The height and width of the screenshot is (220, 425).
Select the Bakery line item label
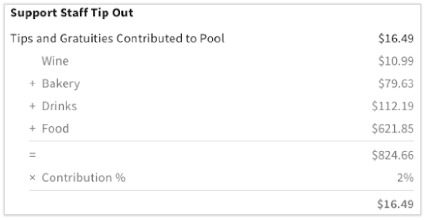coord(61,84)
